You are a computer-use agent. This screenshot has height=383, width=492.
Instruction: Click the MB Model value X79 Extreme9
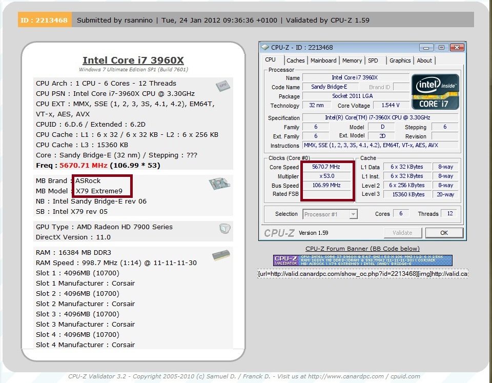[x=99, y=191]
